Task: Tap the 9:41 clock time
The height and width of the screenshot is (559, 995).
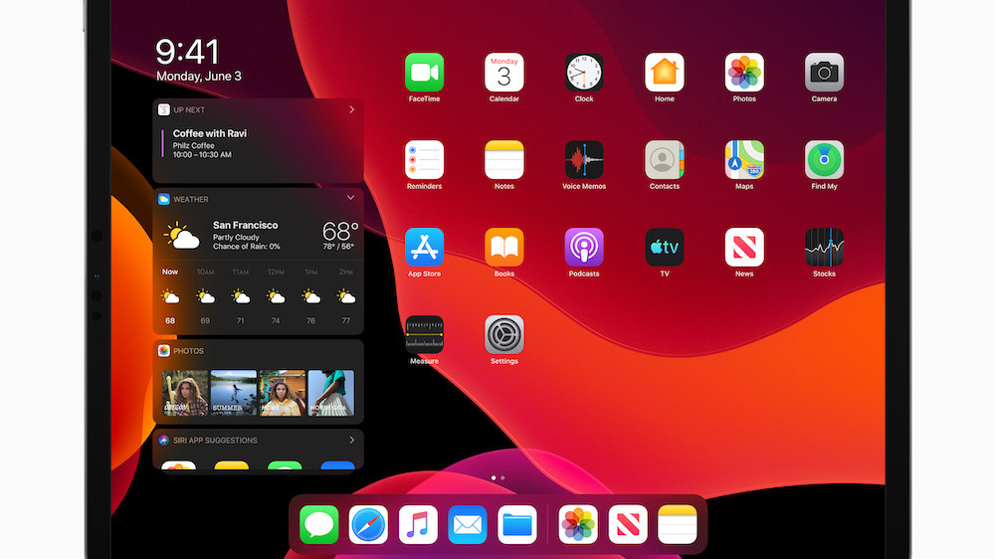Action: pos(187,52)
